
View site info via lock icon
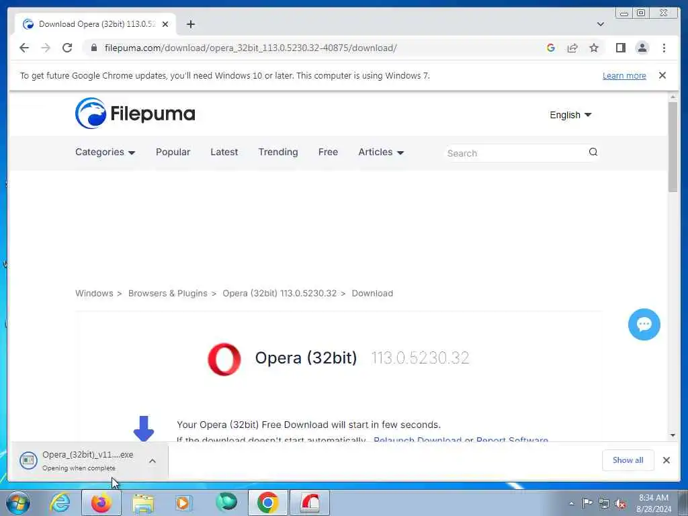pyautogui.click(x=94, y=48)
